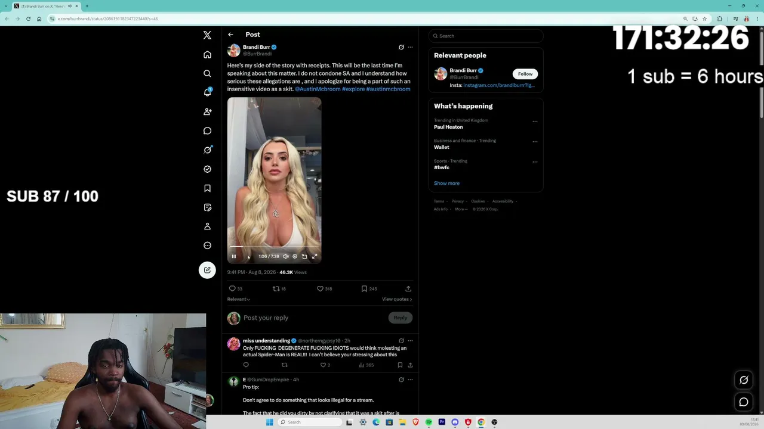The width and height of the screenshot is (764, 429).
Task: Open the More footer link dropdown
Action: pos(461,209)
